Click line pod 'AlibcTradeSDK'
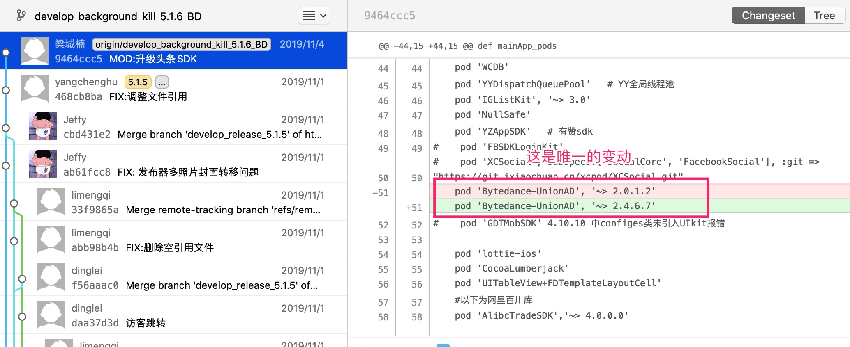Viewport: 850px width, 347px height. point(541,315)
